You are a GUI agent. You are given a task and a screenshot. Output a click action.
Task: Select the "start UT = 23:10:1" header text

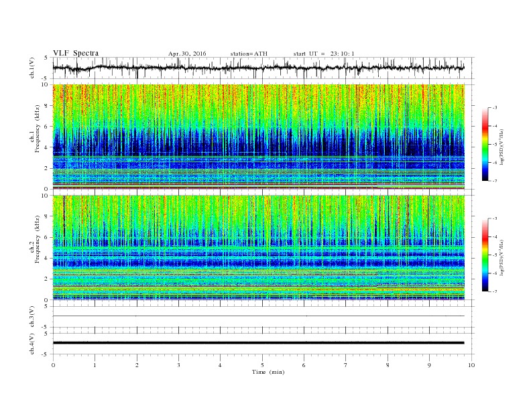pos(324,54)
